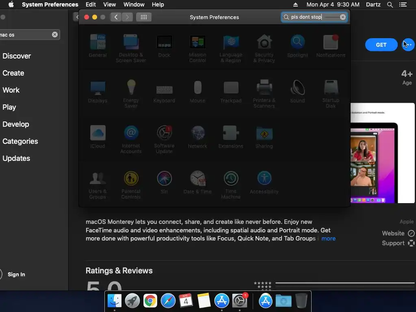Open Time Machine preferences
The width and height of the screenshot is (416, 312).
[231, 185]
